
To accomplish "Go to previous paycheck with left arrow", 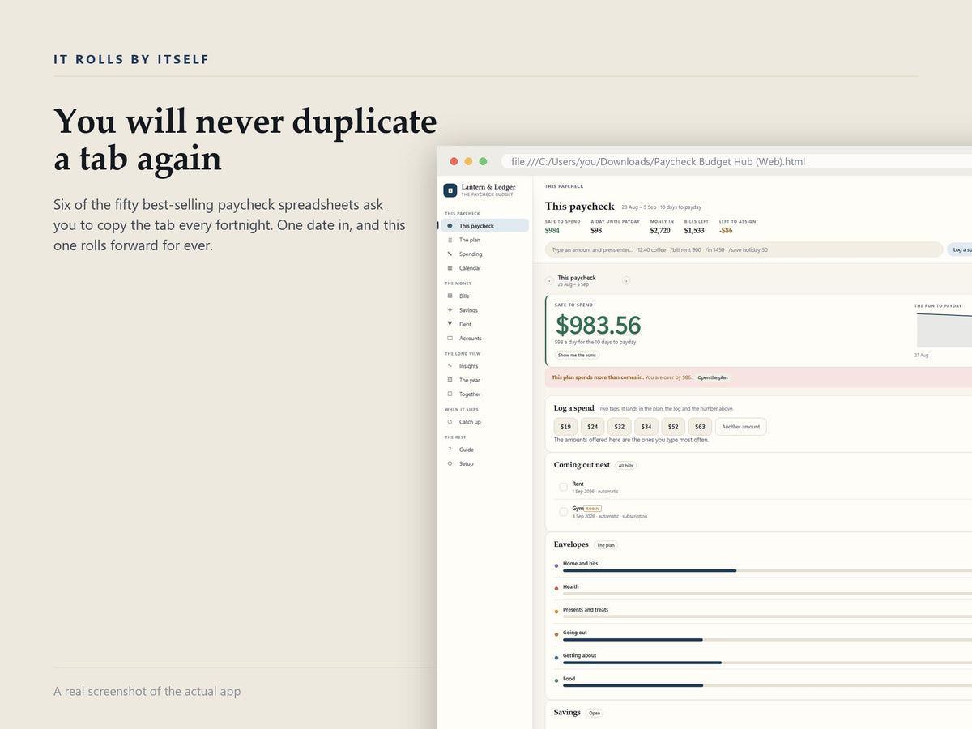I will click(x=549, y=281).
